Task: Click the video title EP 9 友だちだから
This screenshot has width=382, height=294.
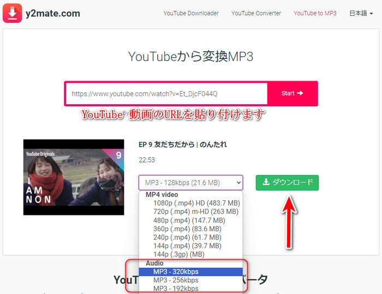Action: click(x=183, y=145)
